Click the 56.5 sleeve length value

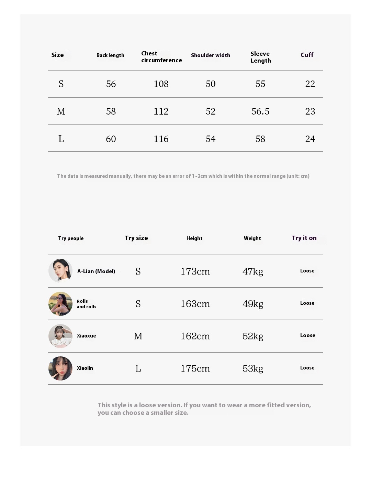tap(260, 111)
